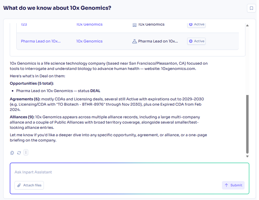
Task: Click the Attach files button
Action: pyautogui.click(x=29, y=185)
